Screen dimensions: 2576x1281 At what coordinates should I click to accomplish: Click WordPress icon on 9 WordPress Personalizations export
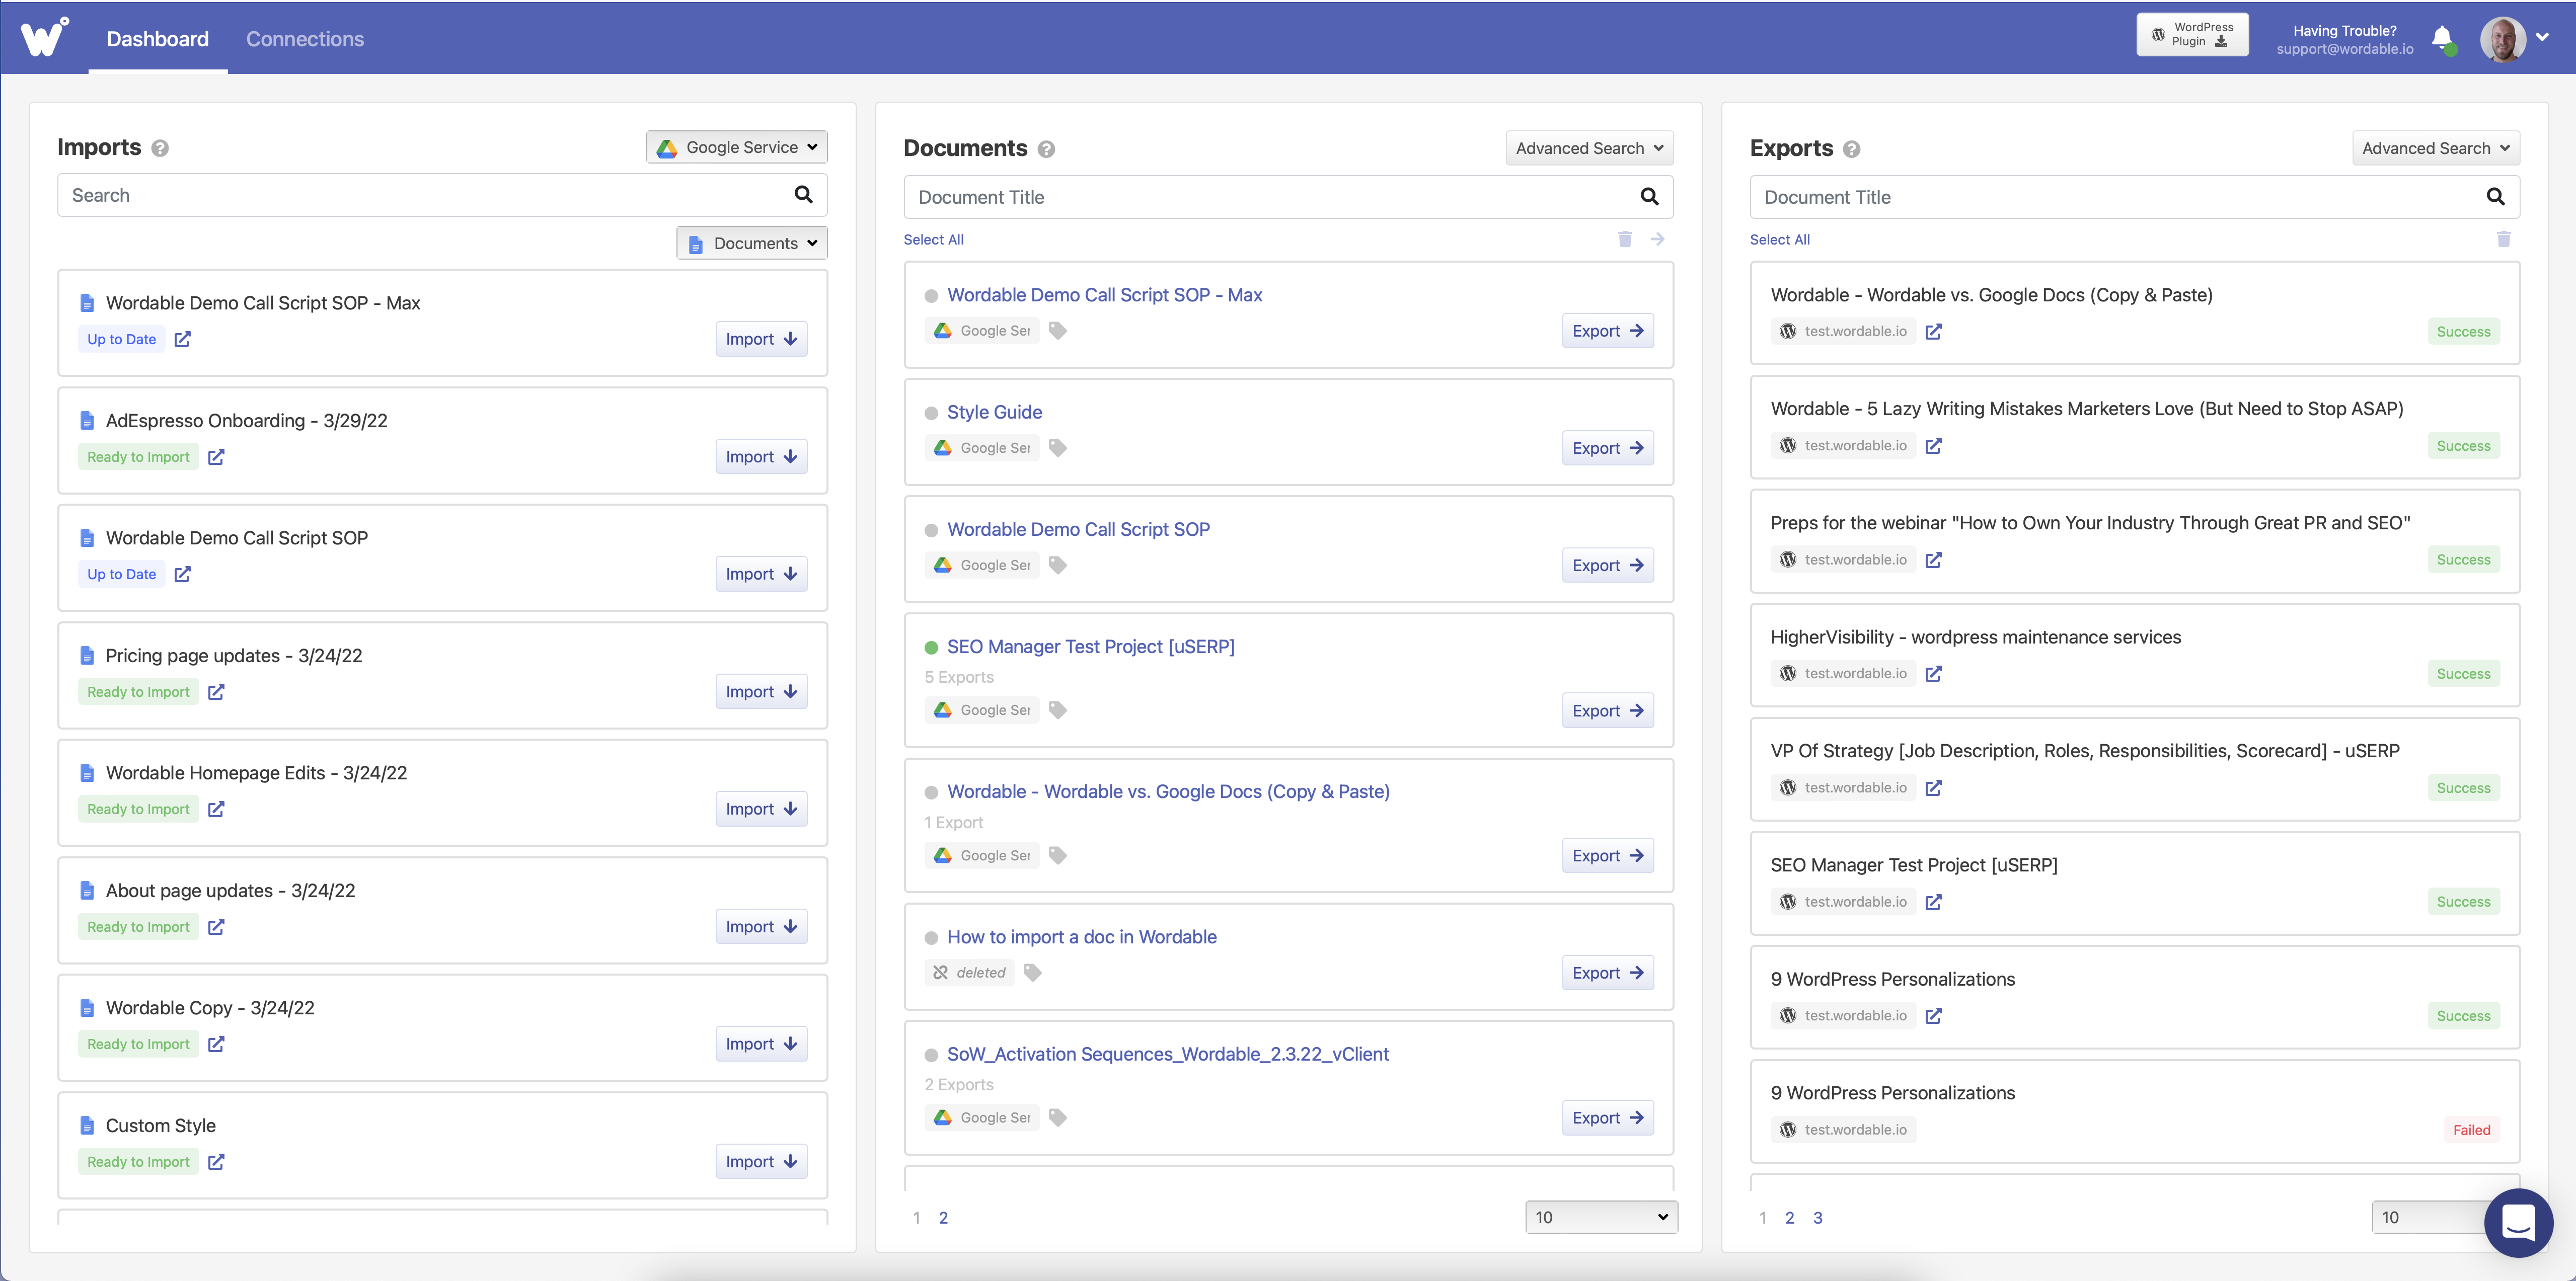coord(1787,1015)
